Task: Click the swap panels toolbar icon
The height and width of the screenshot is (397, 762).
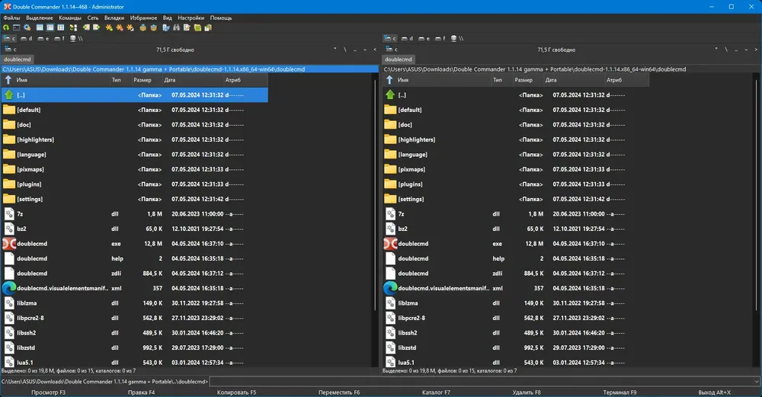Action: coord(73,27)
